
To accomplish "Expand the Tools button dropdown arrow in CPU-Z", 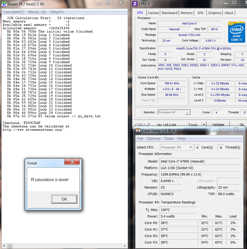I will pos(204,125).
